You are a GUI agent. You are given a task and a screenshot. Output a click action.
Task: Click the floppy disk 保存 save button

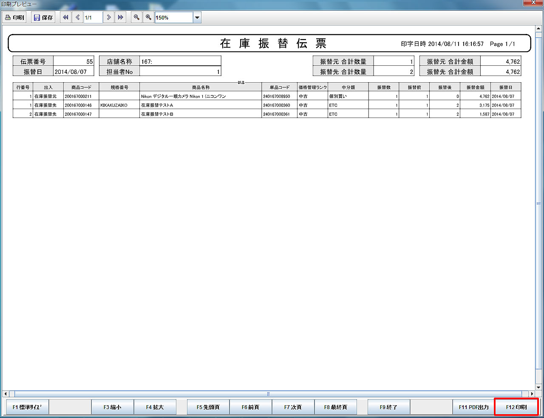pos(43,17)
